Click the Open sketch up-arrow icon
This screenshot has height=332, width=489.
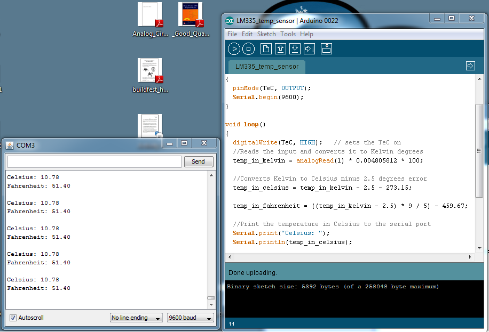pyautogui.click(x=280, y=49)
